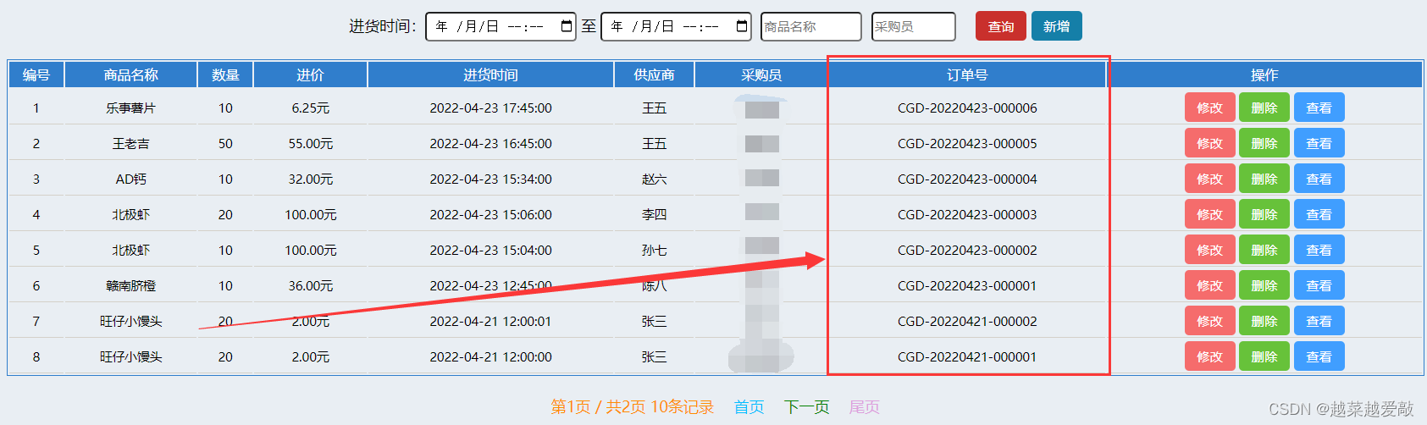Click the 采购员 column header
Image resolution: width=1427 pixels, height=425 pixels.
[x=761, y=75]
